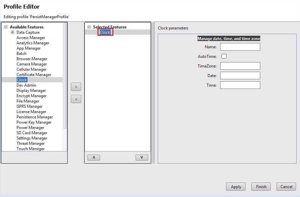Select Certificate Manager from available list

click(34, 75)
